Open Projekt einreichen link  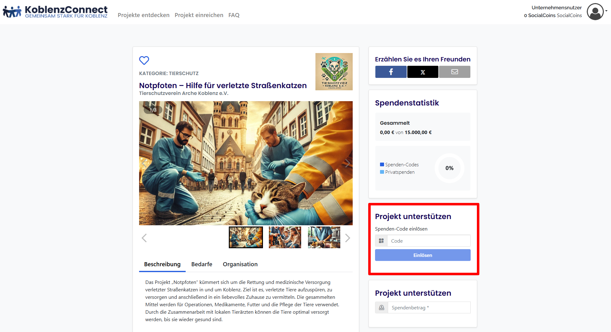[199, 15]
